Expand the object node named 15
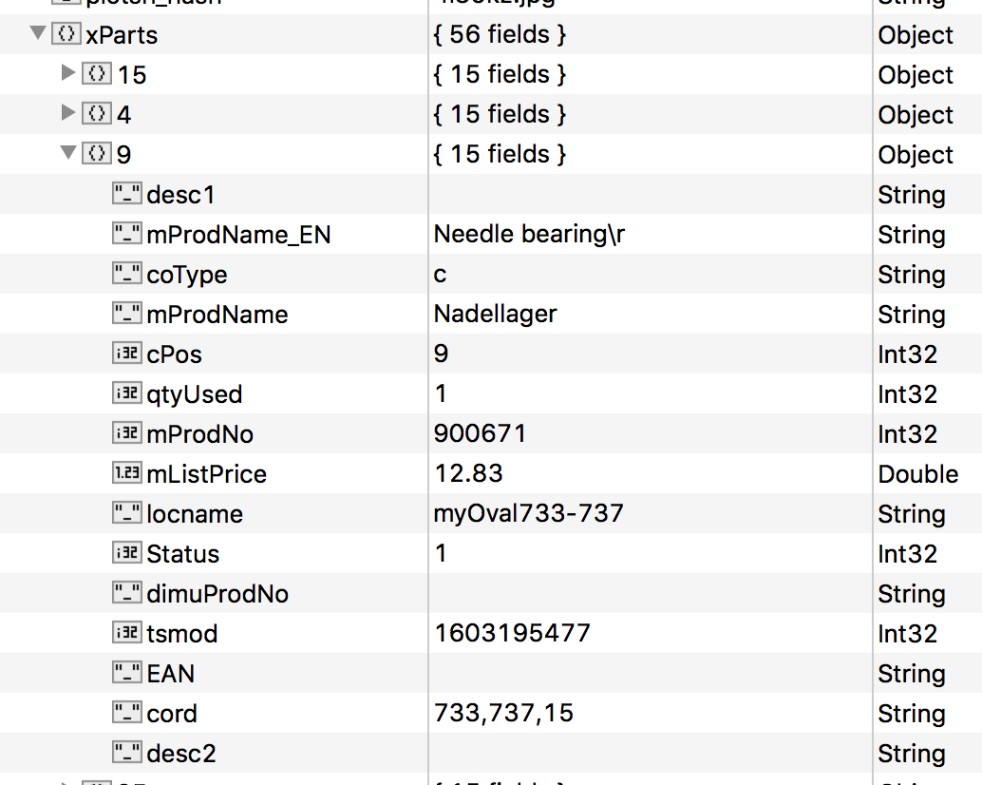 67,73
